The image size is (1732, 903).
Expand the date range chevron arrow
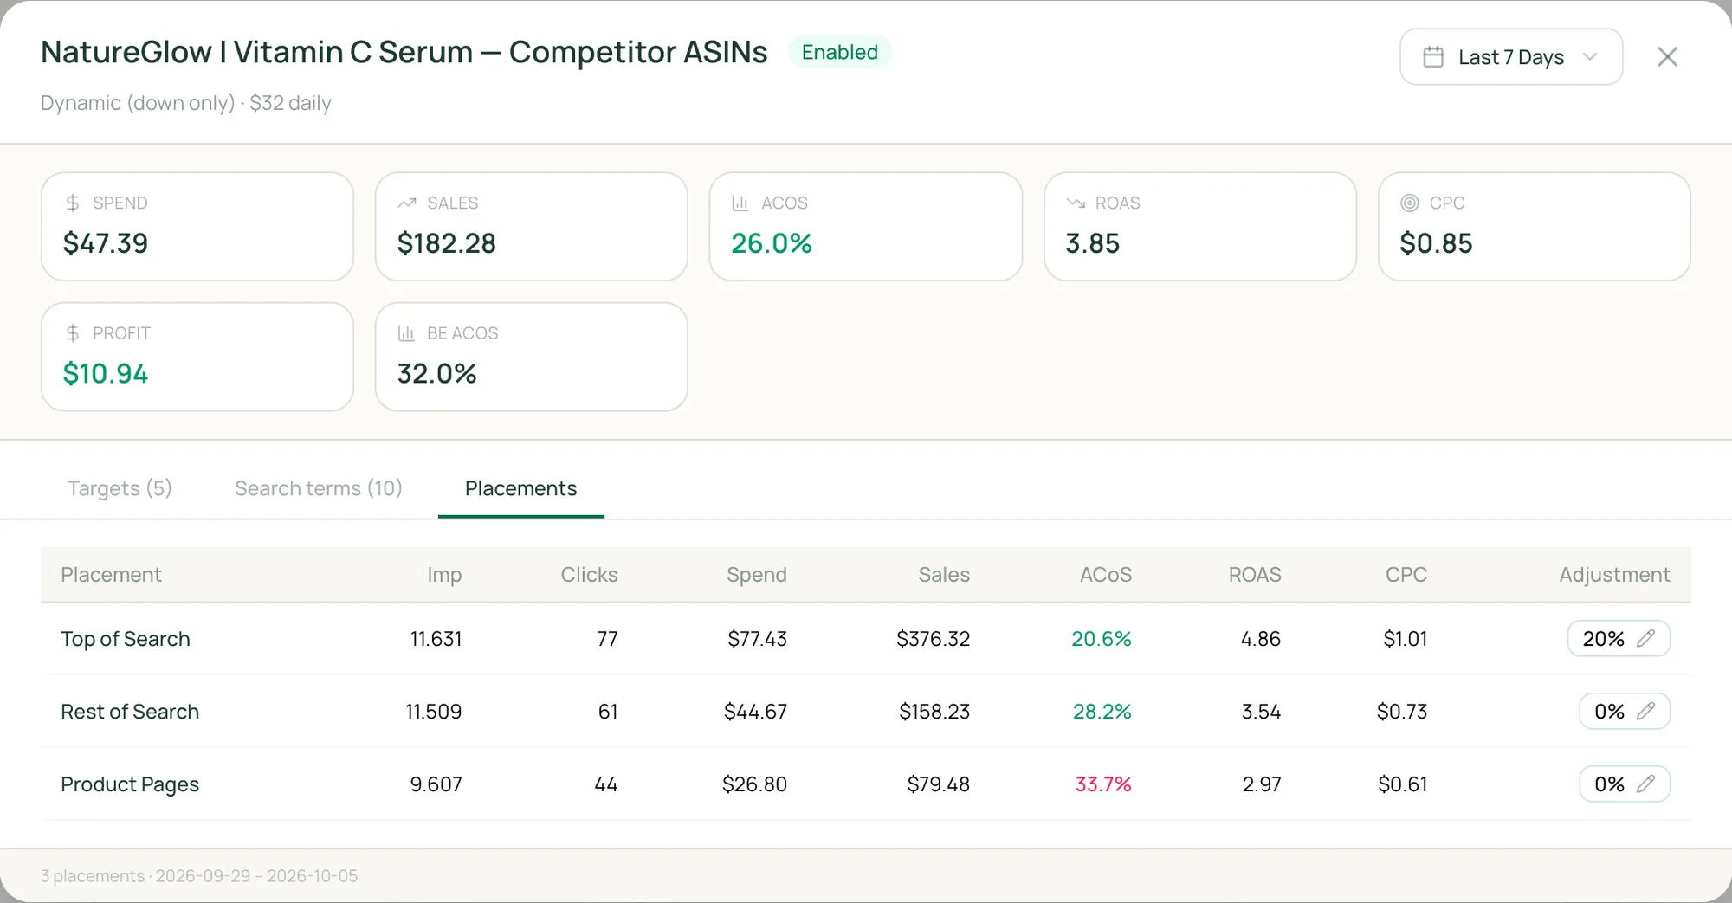pyautogui.click(x=1590, y=57)
